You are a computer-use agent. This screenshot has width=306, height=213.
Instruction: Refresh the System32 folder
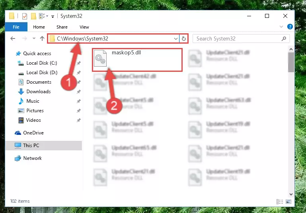tap(183, 38)
